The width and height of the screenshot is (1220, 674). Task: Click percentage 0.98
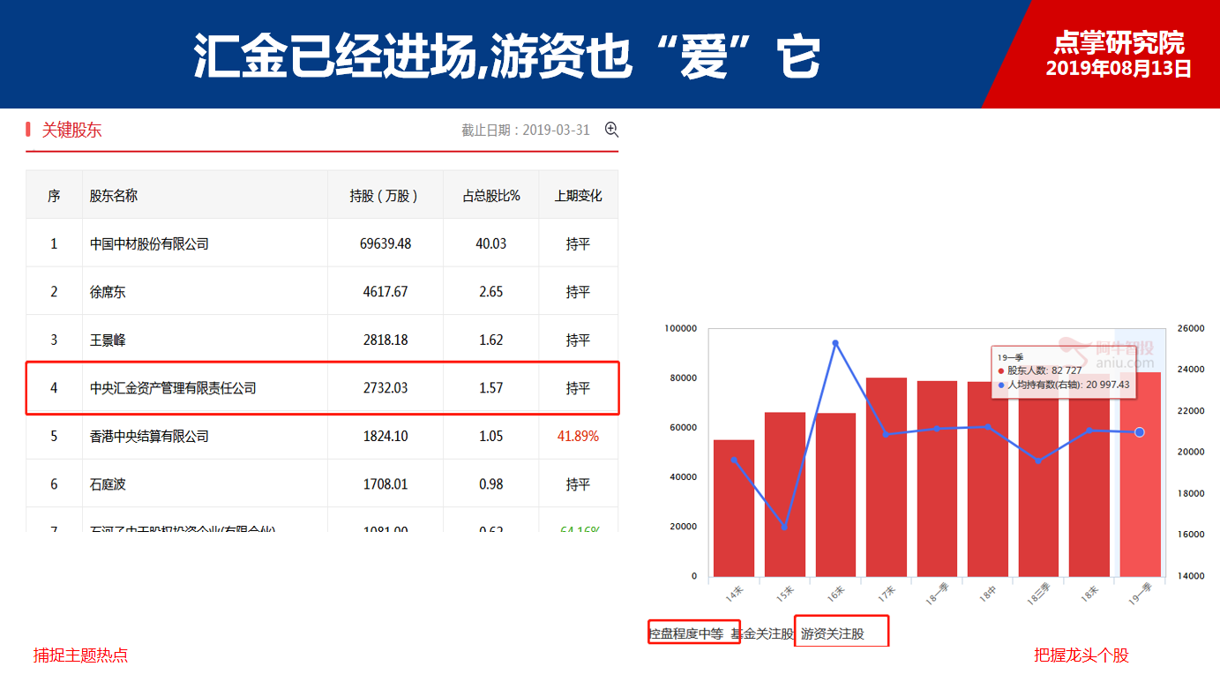pyautogui.click(x=491, y=484)
